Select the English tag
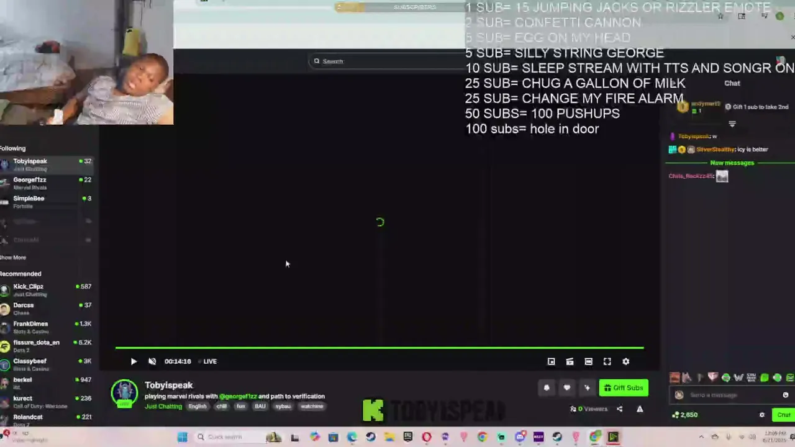The image size is (795, 447). 198,407
